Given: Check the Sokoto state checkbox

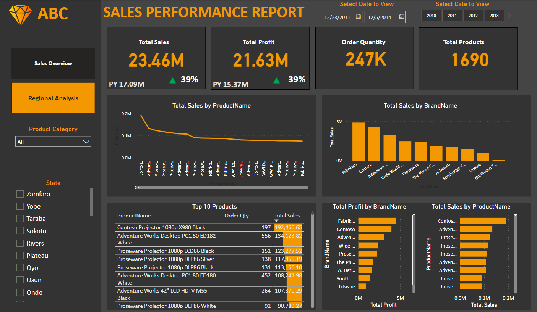Looking at the screenshot, I should [x=20, y=231].
